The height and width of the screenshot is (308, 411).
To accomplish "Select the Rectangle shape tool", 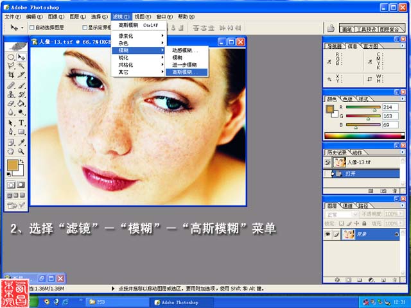I will tap(21, 132).
